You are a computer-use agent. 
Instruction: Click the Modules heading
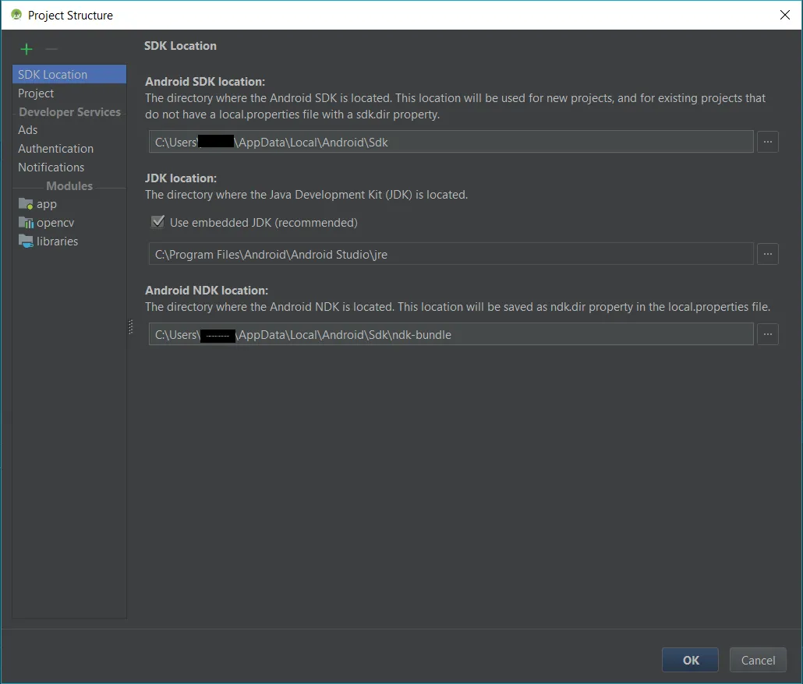tap(69, 185)
